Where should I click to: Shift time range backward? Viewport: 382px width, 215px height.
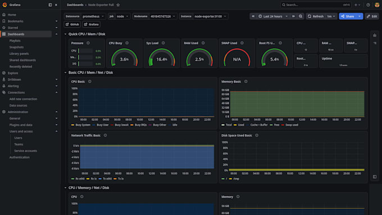click(253, 16)
